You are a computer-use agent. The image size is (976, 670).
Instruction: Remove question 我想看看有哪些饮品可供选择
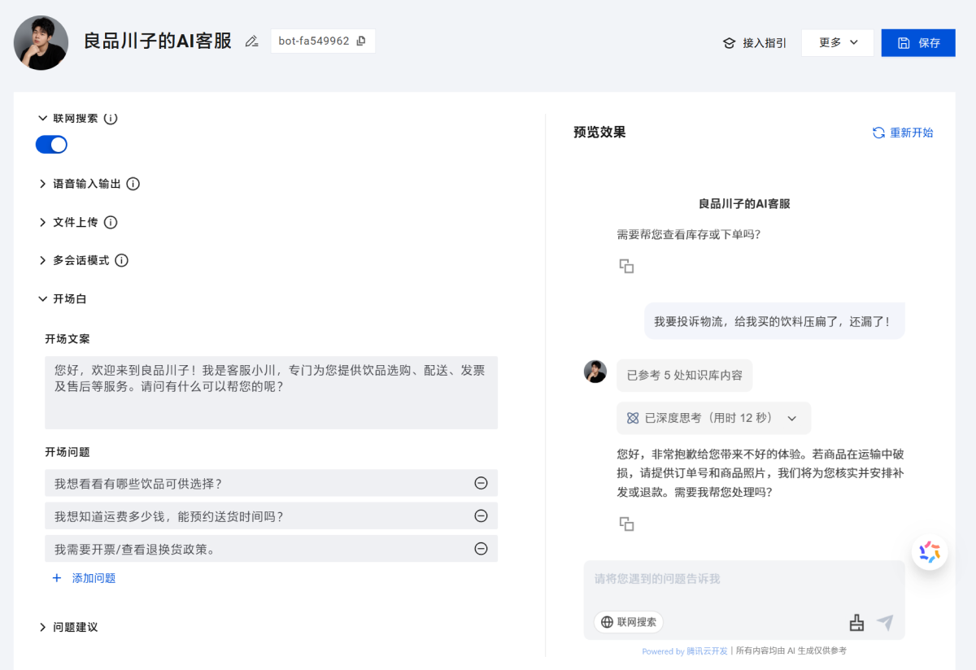tap(481, 483)
